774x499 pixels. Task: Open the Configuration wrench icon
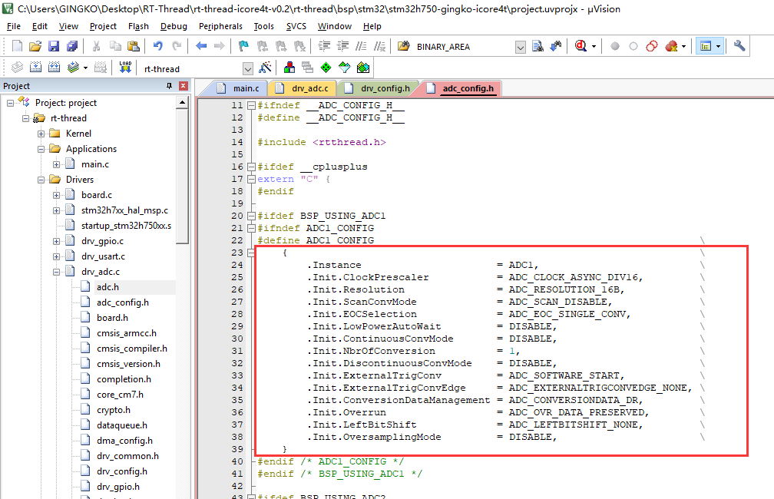coord(739,46)
